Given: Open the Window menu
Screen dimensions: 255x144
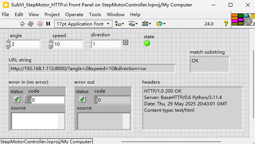Looking at the screenshot, I should tap(116, 15).
